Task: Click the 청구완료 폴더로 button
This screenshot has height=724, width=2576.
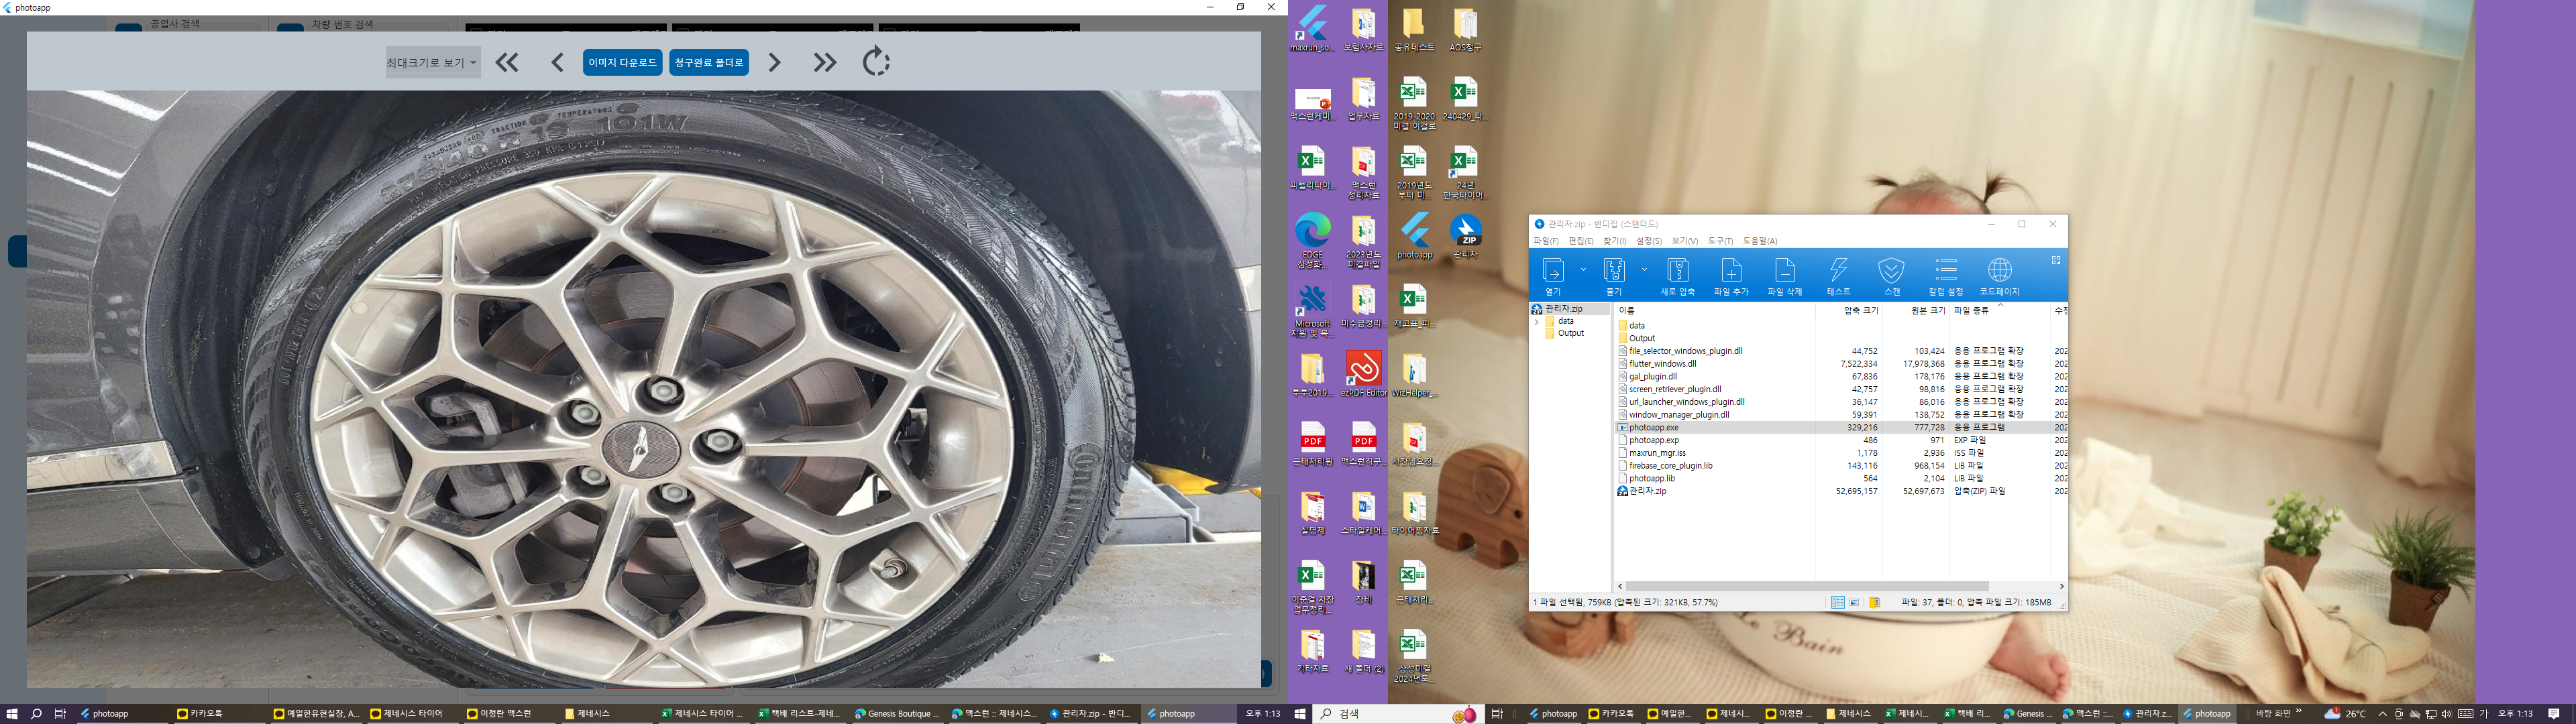Action: click(709, 62)
